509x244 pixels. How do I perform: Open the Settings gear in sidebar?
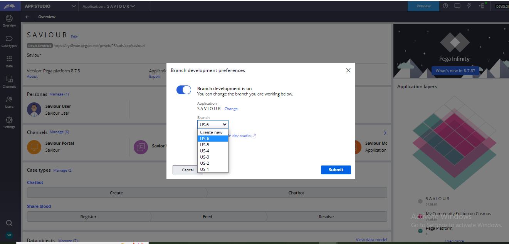click(x=9, y=122)
